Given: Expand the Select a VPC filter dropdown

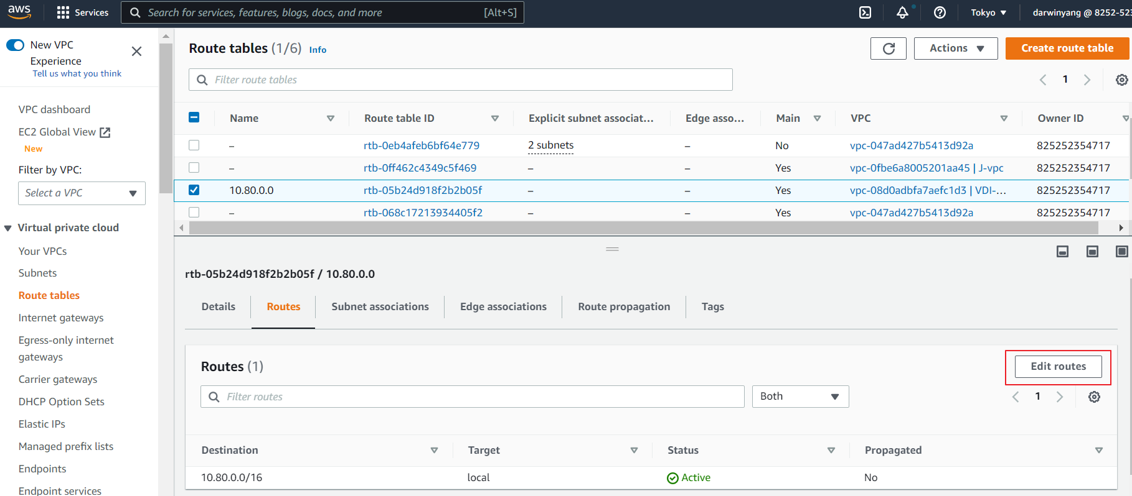Looking at the screenshot, I should coord(82,193).
